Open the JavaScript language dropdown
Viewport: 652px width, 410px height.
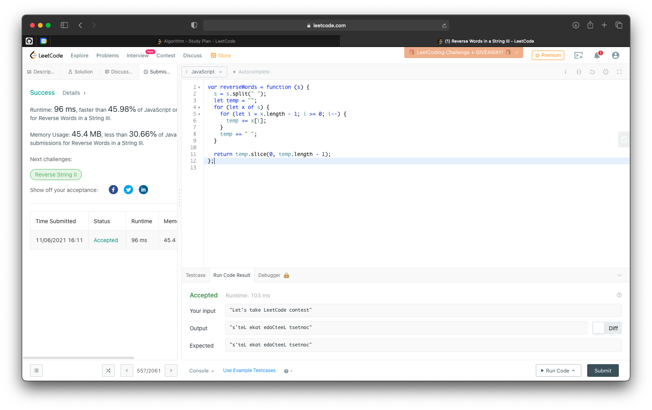(x=204, y=72)
